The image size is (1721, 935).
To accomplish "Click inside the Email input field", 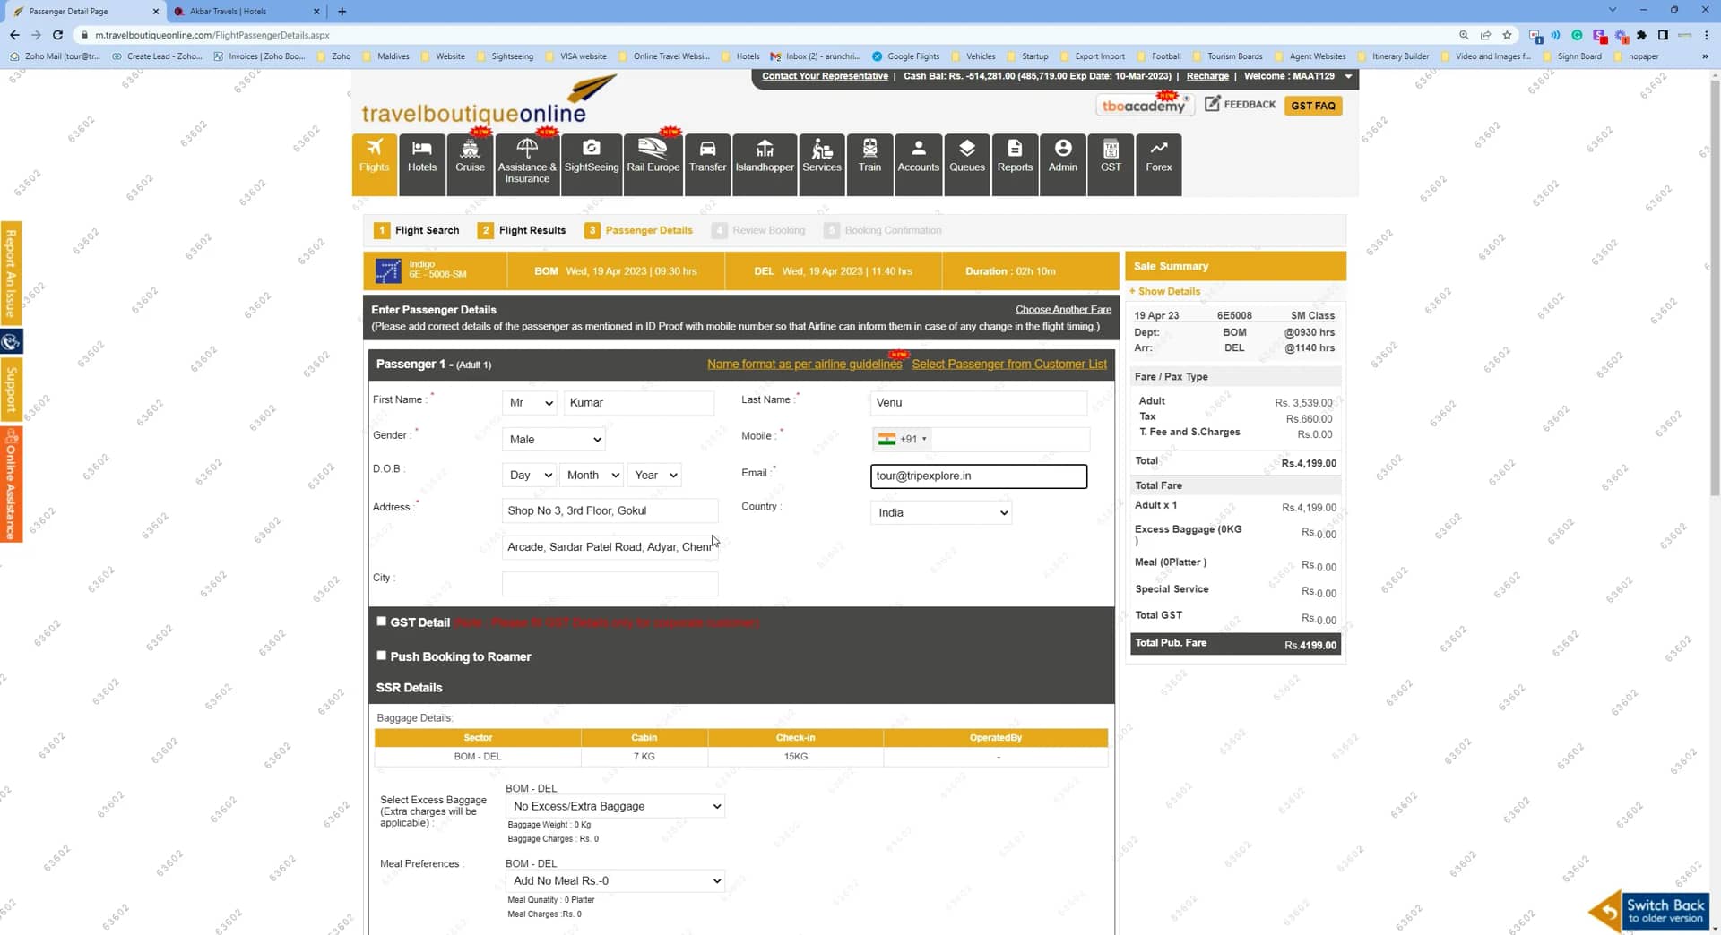I will pyautogui.click(x=977, y=476).
